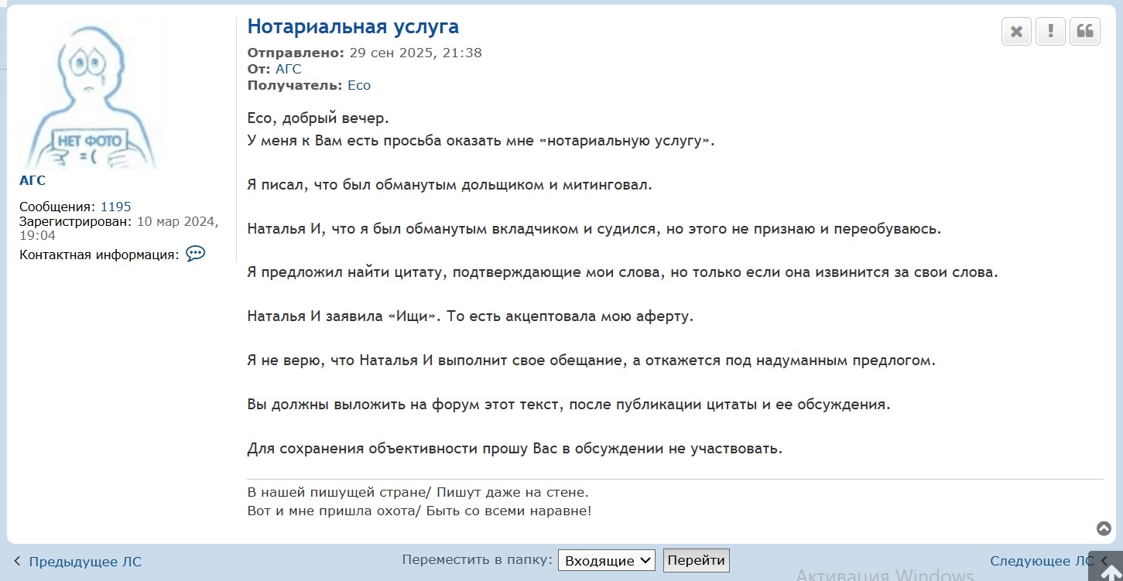Open recipient Eco profile link
Screen dimensions: 1123x581
coord(359,85)
